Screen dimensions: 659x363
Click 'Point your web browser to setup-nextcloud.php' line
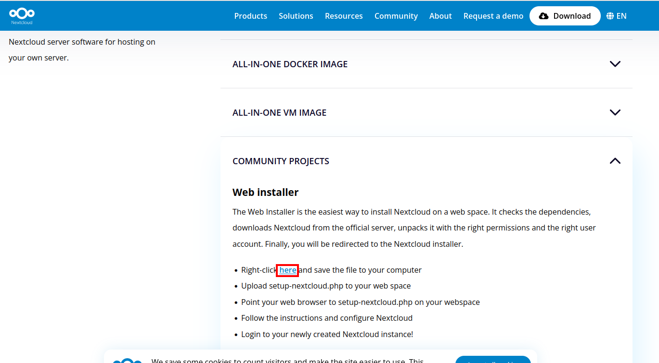tap(361, 302)
